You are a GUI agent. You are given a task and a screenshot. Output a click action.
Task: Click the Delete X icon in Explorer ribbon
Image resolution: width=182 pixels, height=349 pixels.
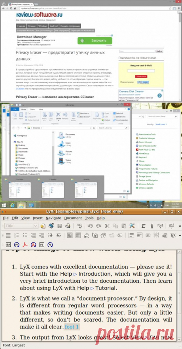pyautogui.click(x=58, y=116)
